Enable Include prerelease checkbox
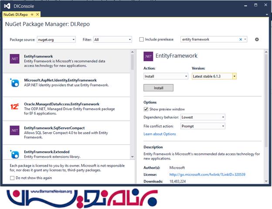Screen dimensions: 272x209 coord(141,39)
